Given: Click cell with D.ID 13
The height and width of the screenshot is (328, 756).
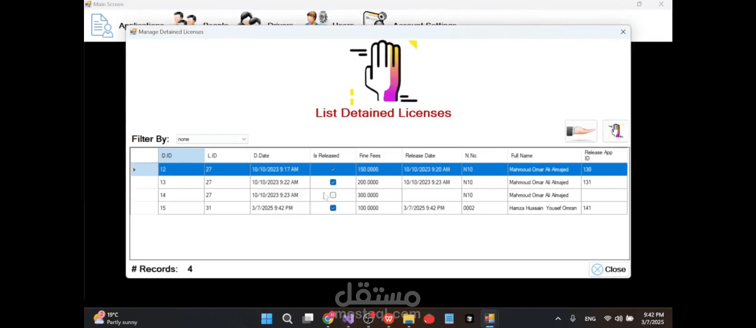Looking at the screenshot, I should tap(181, 182).
